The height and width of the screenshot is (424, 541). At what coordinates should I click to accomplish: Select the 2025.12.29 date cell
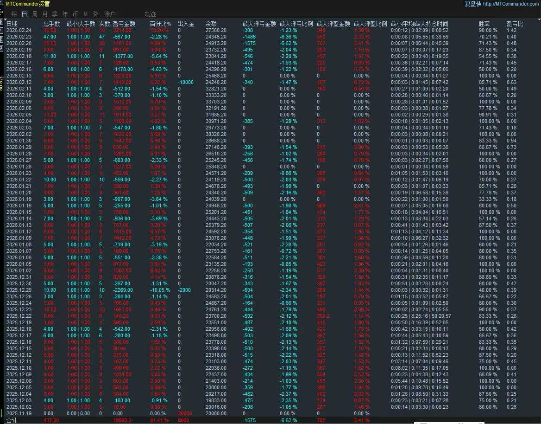point(19,290)
